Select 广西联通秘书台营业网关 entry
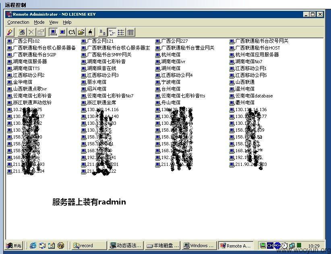Screen dimensions: 331x254 tap(185, 48)
